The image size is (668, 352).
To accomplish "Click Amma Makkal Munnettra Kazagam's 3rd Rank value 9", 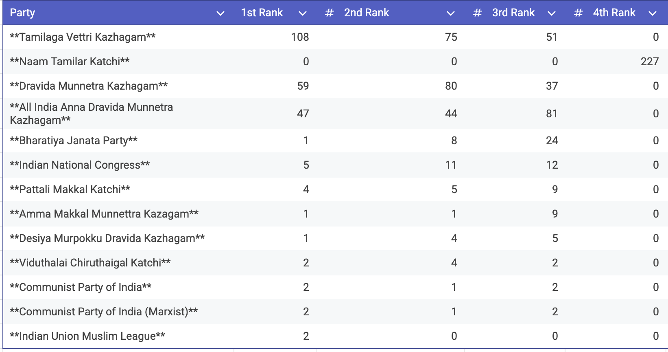I will [555, 214].
